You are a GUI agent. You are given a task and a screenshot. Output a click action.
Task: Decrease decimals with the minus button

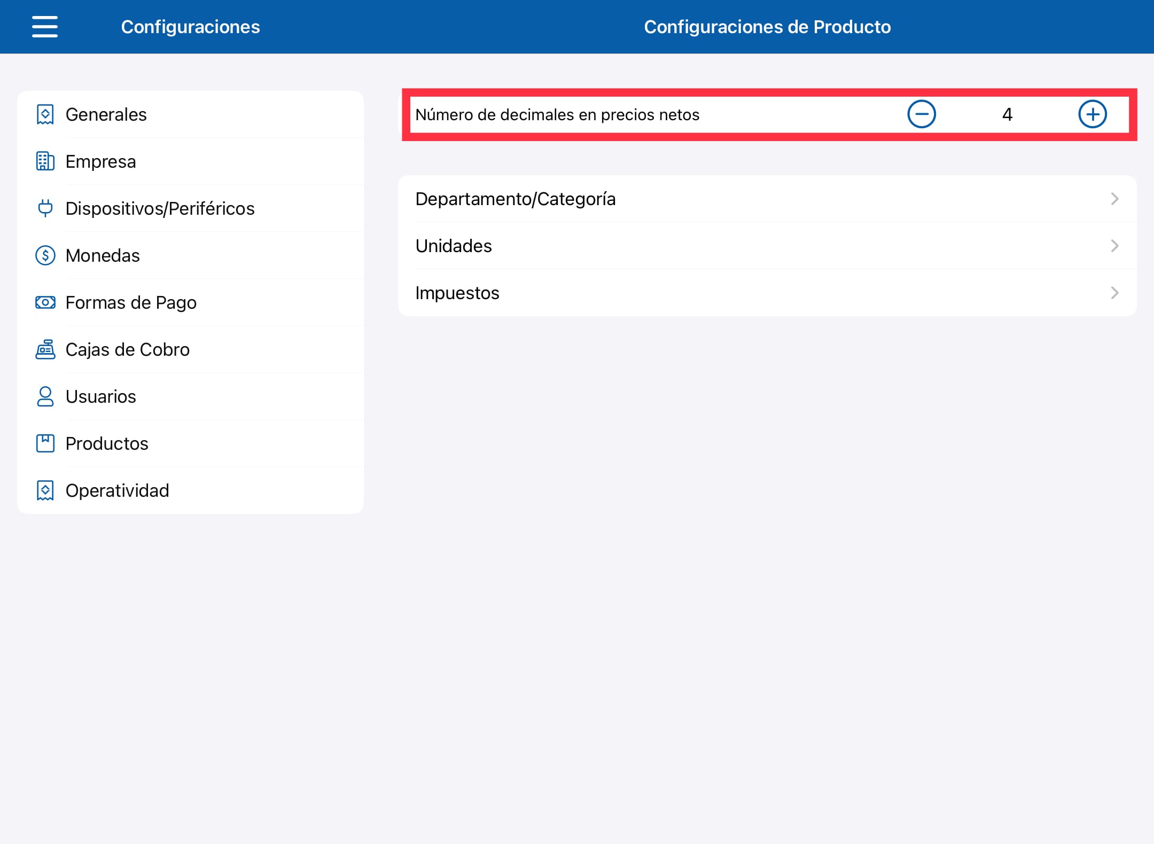pyautogui.click(x=922, y=114)
